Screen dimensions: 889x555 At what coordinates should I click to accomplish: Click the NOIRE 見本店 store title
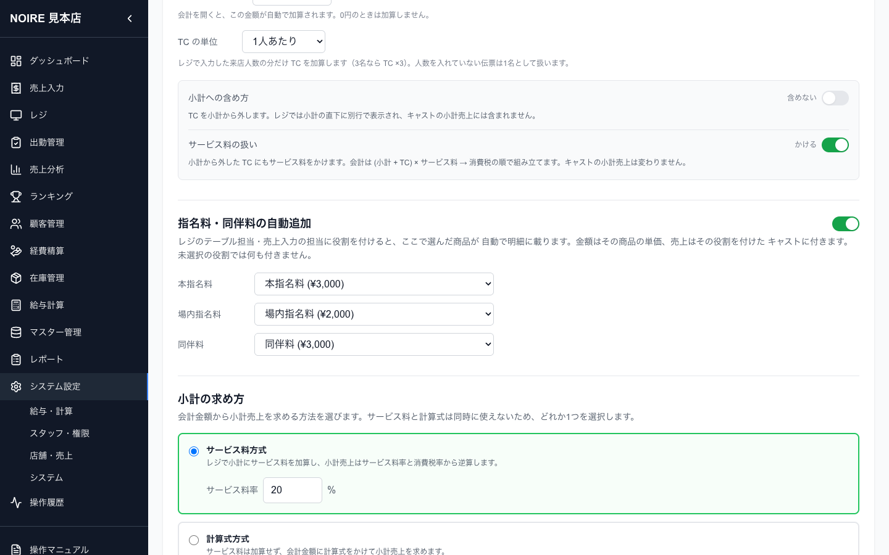pyautogui.click(x=46, y=18)
